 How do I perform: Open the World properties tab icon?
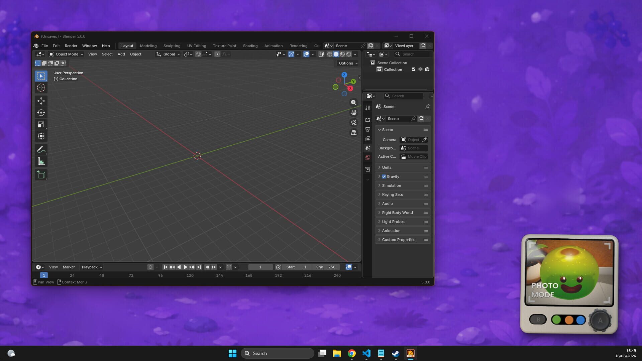(x=368, y=157)
